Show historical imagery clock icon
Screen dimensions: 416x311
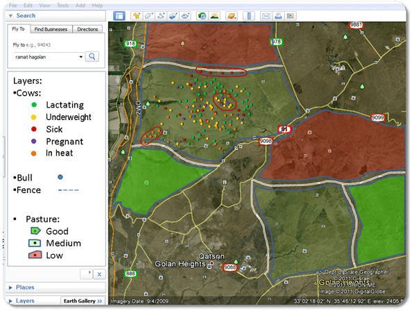point(202,15)
